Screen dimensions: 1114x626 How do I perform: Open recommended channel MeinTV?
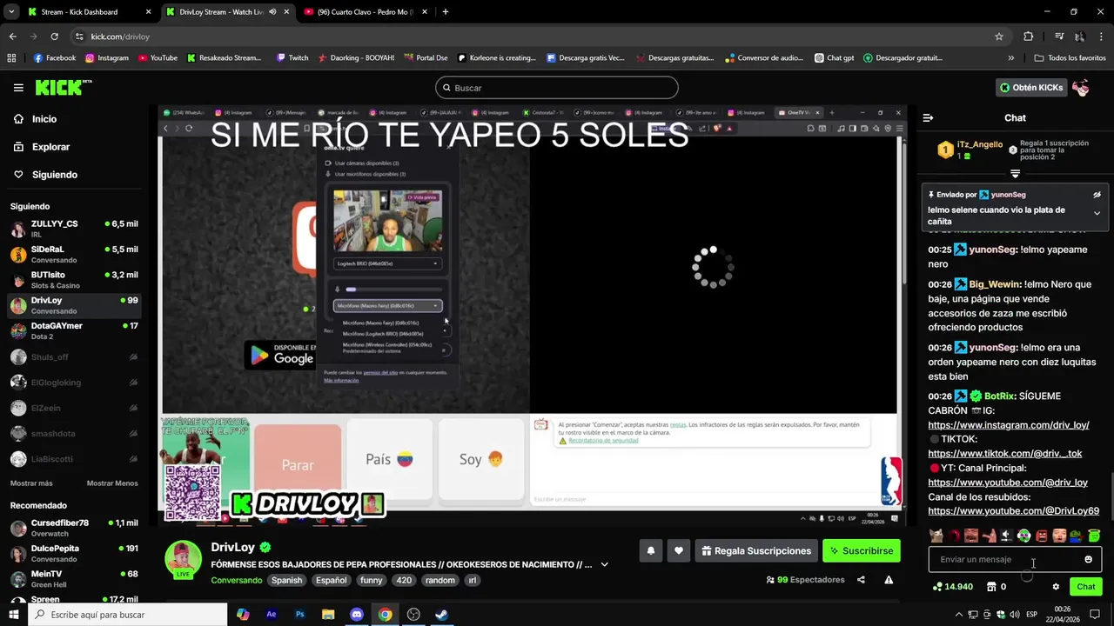(74, 578)
